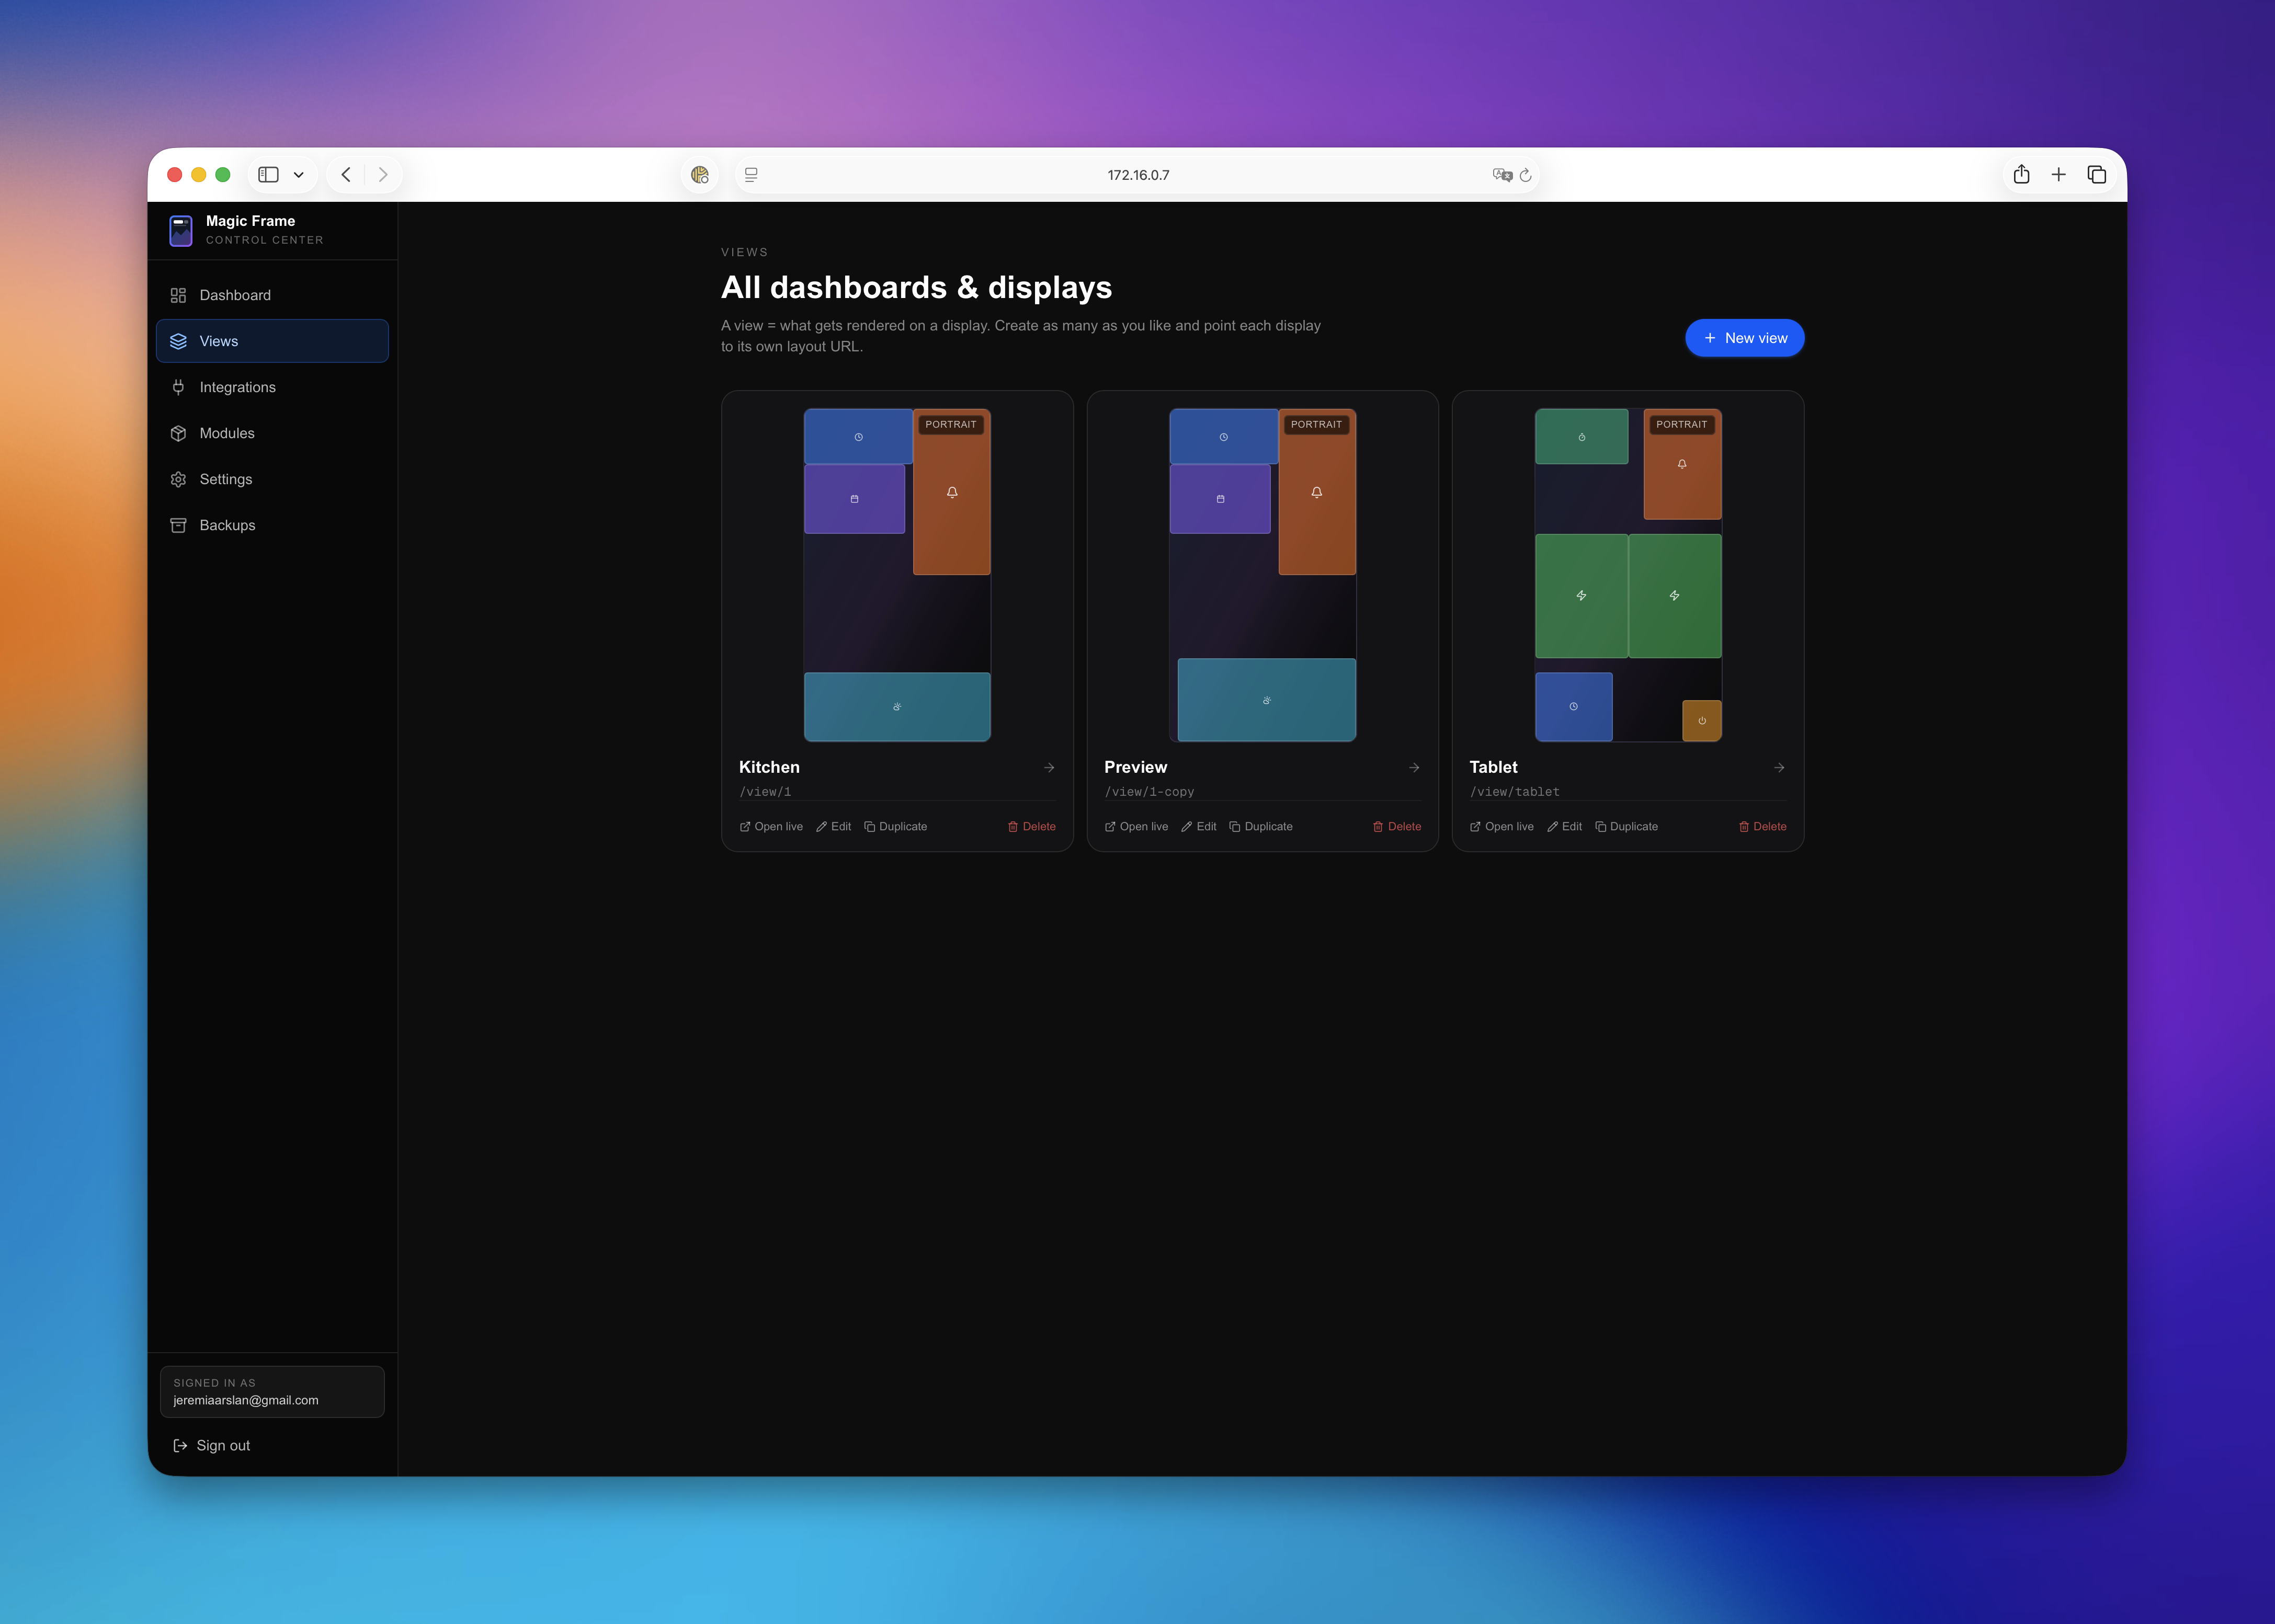Click power tile in Tablet thumbnail
The image size is (2275, 1624).
[1702, 721]
